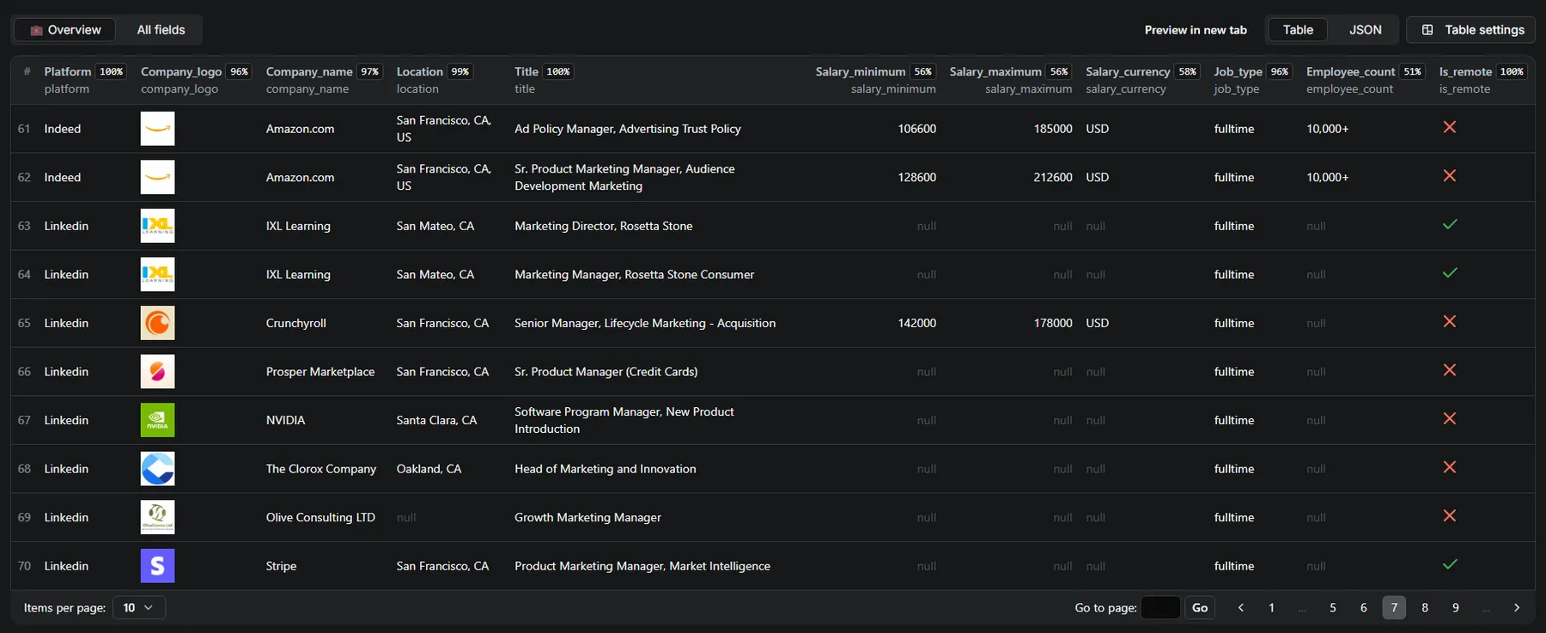Screen dimensions: 1546x633
Task: Go to page 9
Action: [1456, 607]
